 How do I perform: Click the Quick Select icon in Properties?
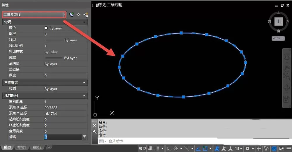[86, 15]
